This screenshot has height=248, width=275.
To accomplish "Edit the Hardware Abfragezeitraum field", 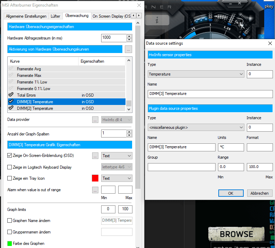I will (x=114, y=38).
